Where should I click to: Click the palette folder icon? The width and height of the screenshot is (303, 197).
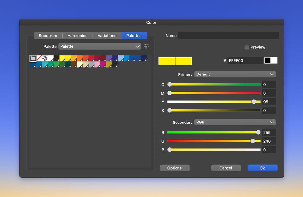click(x=33, y=58)
